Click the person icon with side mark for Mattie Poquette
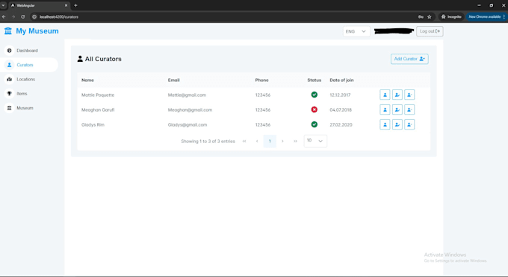This screenshot has height=277, width=508. (x=409, y=95)
